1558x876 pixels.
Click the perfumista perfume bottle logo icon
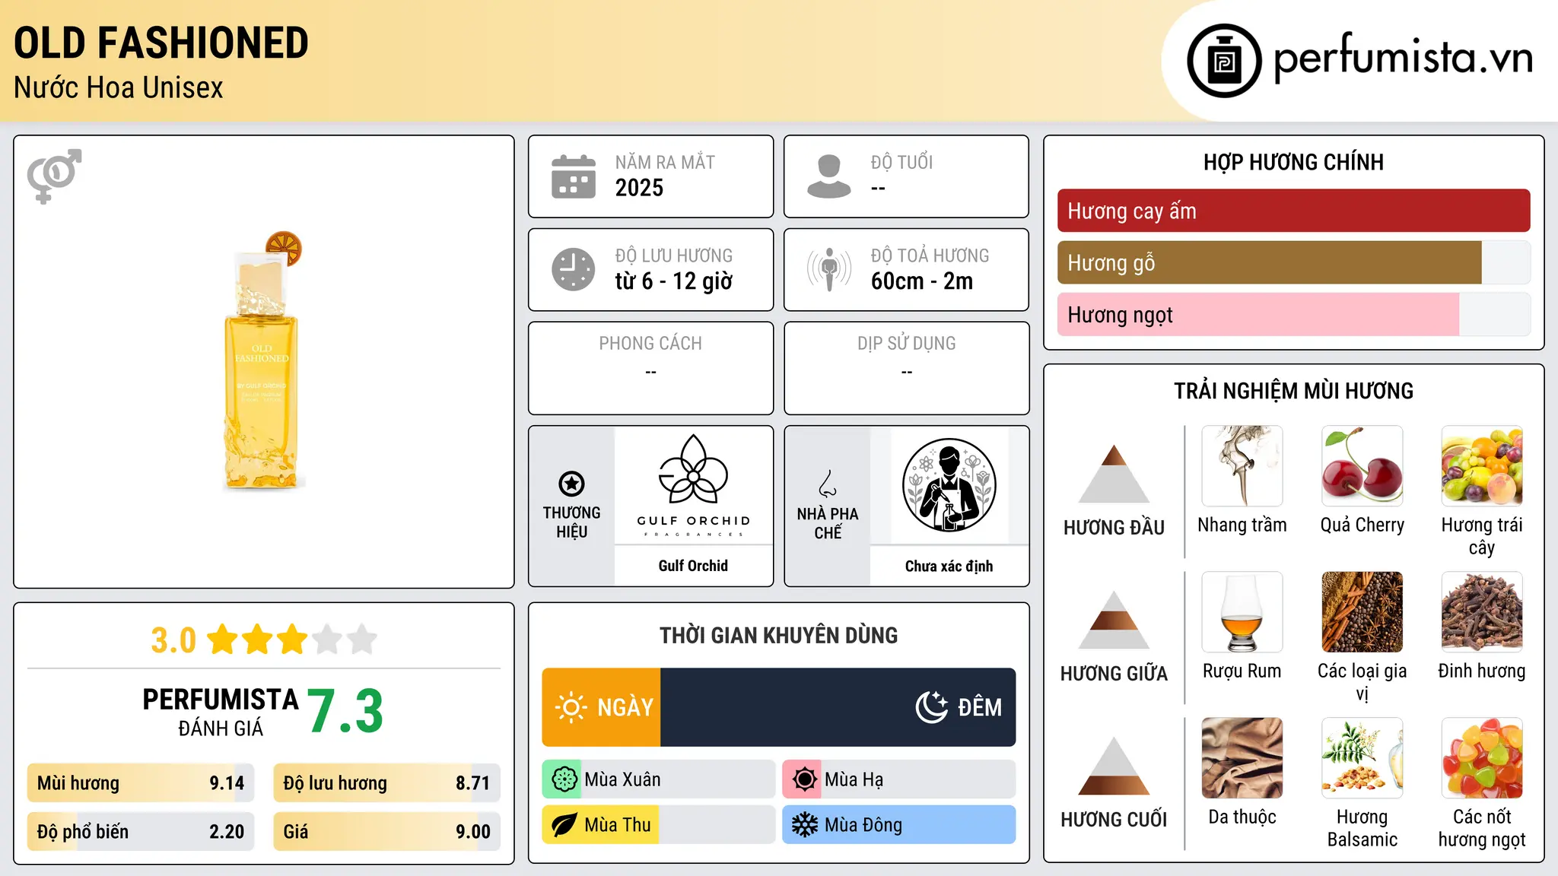pyautogui.click(x=1224, y=61)
